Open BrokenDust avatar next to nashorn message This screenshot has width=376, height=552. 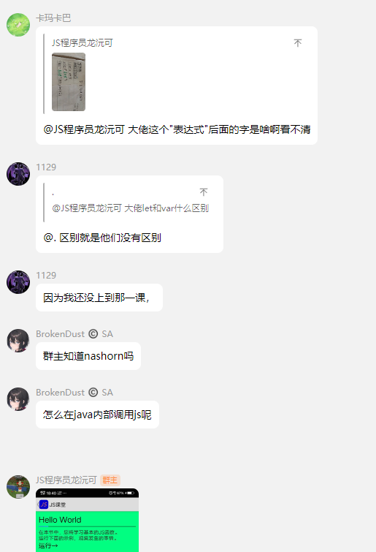click(18, 341)
